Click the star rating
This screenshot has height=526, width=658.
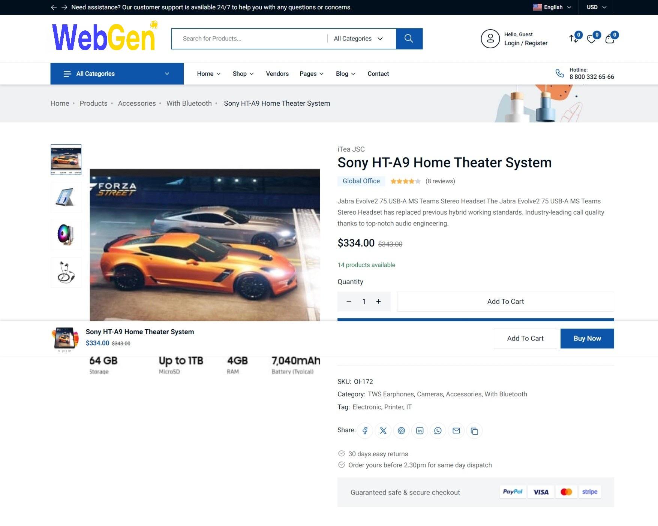(x=405, y=181)
